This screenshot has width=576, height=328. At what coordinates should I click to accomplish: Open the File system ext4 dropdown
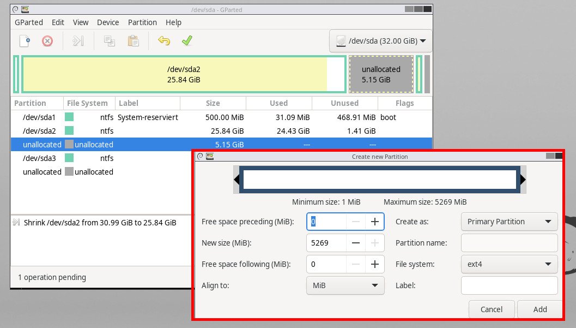[x=509, y=264]
